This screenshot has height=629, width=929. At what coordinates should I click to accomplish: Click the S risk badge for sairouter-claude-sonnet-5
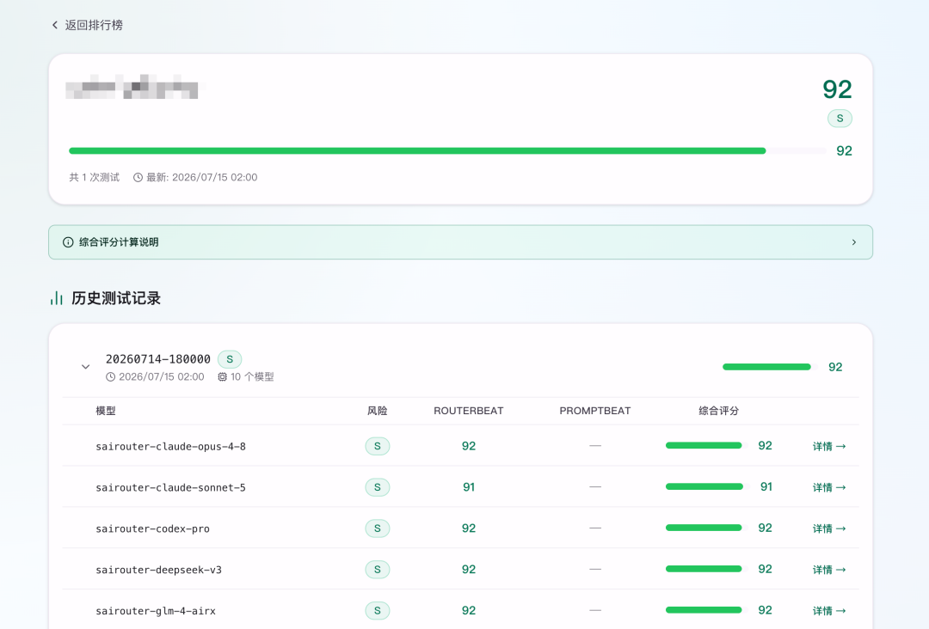(378, 487)
